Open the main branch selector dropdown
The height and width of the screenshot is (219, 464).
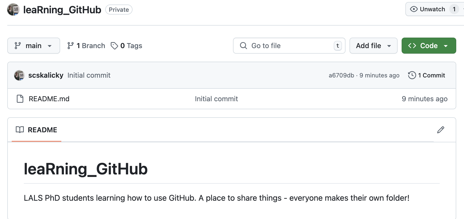(x=34, y=46)
